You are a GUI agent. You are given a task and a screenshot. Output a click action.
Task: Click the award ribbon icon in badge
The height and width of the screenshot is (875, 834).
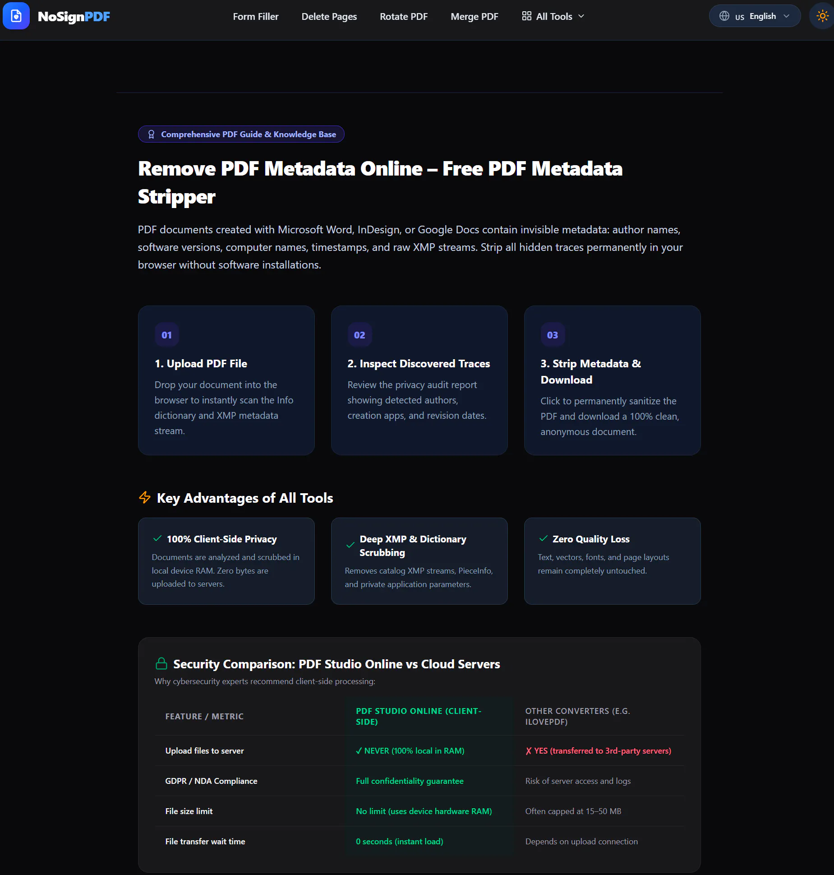tap(151, 134)
